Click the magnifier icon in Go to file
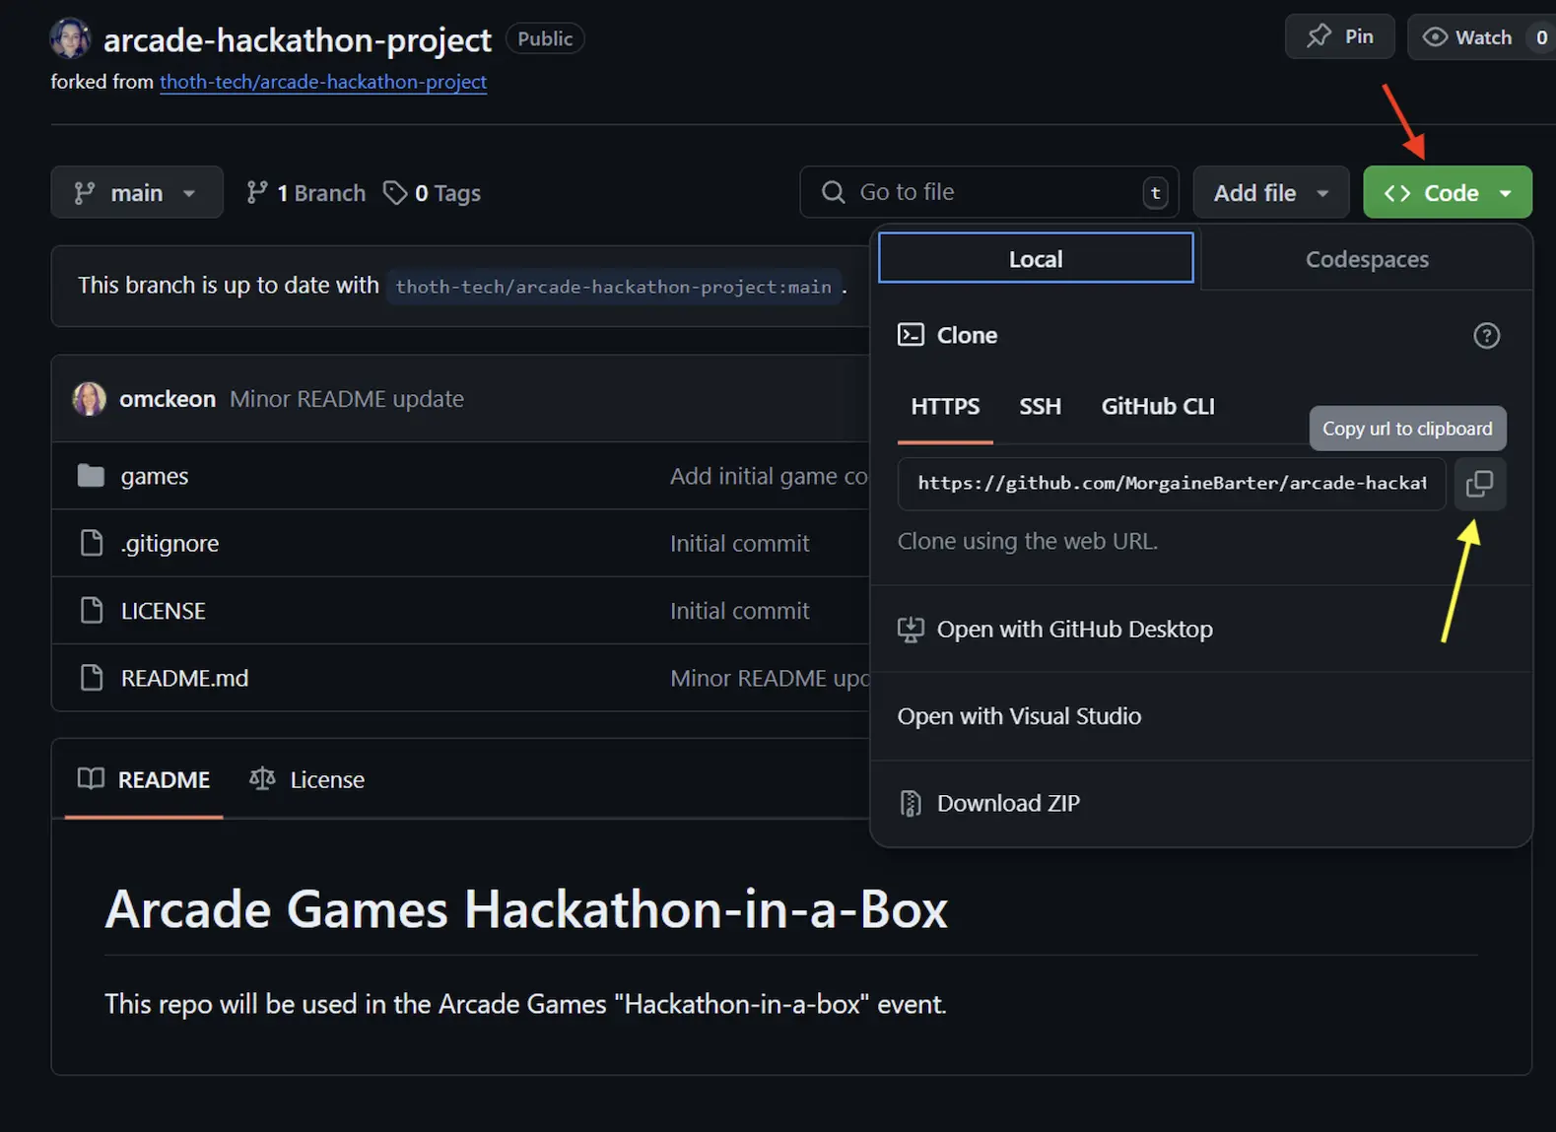 [x=834, y=192]
